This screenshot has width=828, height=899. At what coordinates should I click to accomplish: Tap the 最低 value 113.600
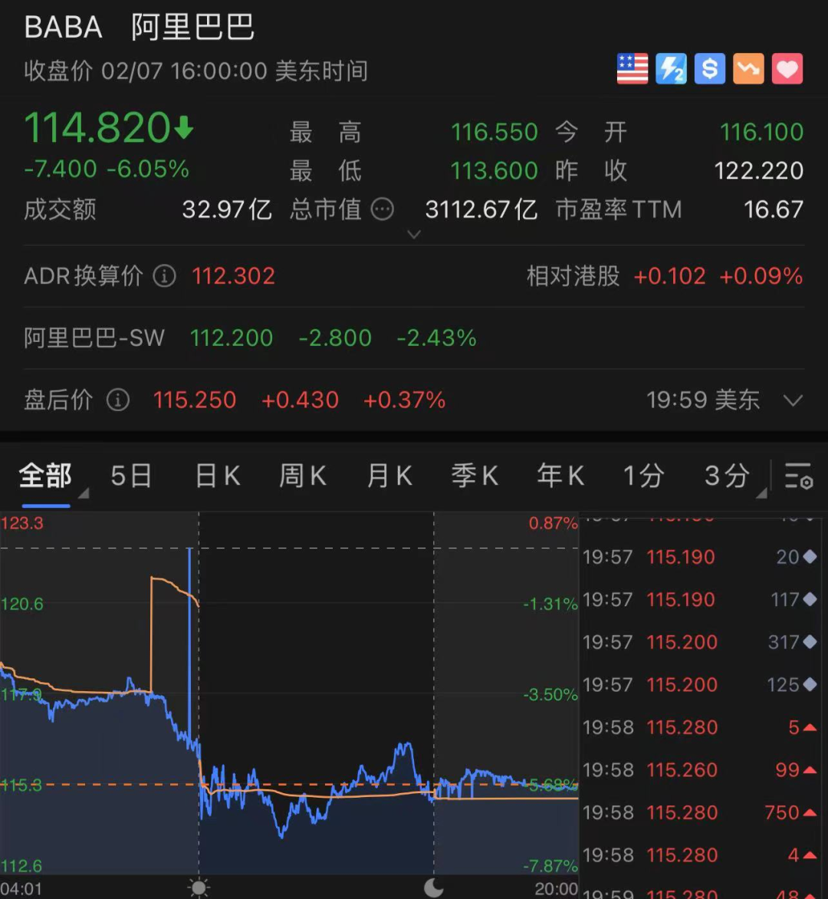coord(494,171)
